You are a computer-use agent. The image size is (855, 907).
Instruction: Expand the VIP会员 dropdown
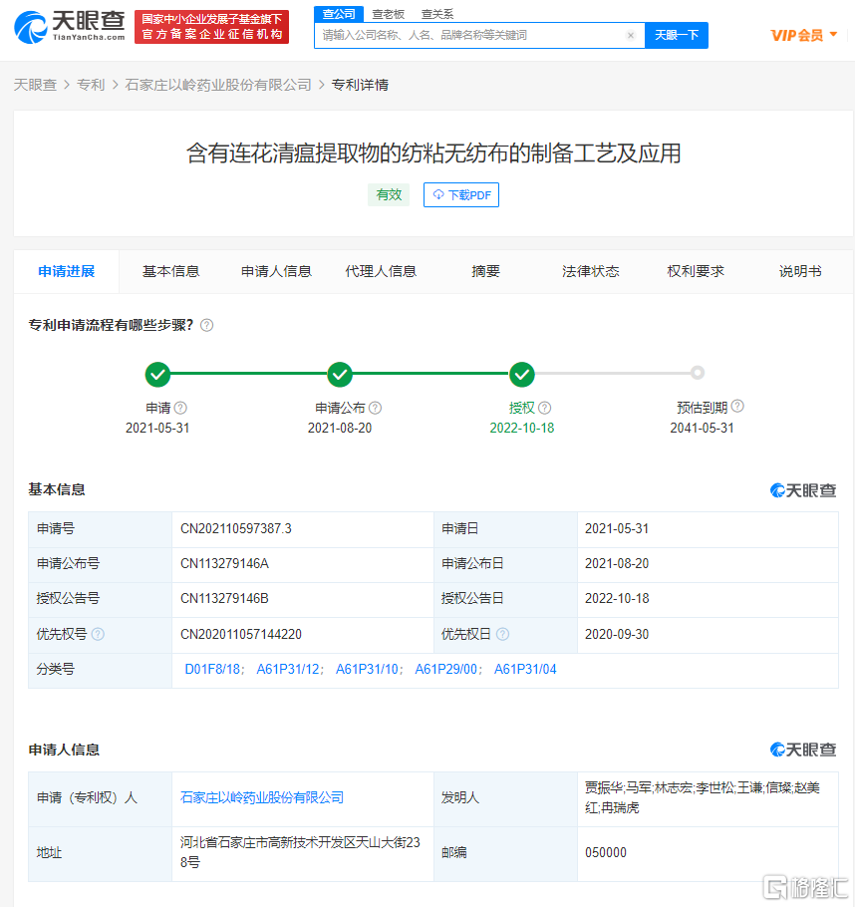804,35
